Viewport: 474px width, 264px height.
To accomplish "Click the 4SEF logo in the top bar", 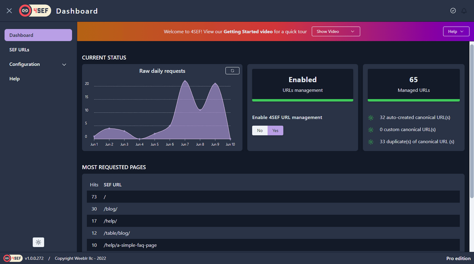I will point(35,11).
